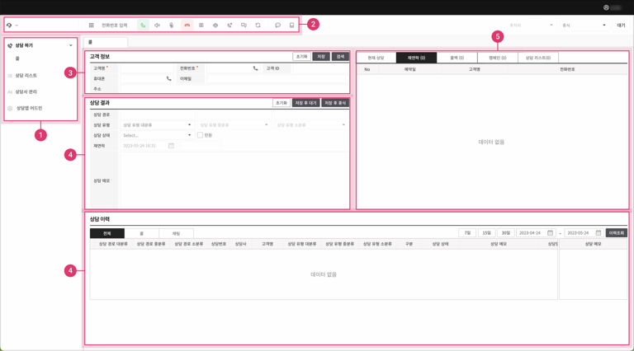Viewport: 634px width, 351px height.
Task: Open the dial pad grid icon
Action: 92,26
